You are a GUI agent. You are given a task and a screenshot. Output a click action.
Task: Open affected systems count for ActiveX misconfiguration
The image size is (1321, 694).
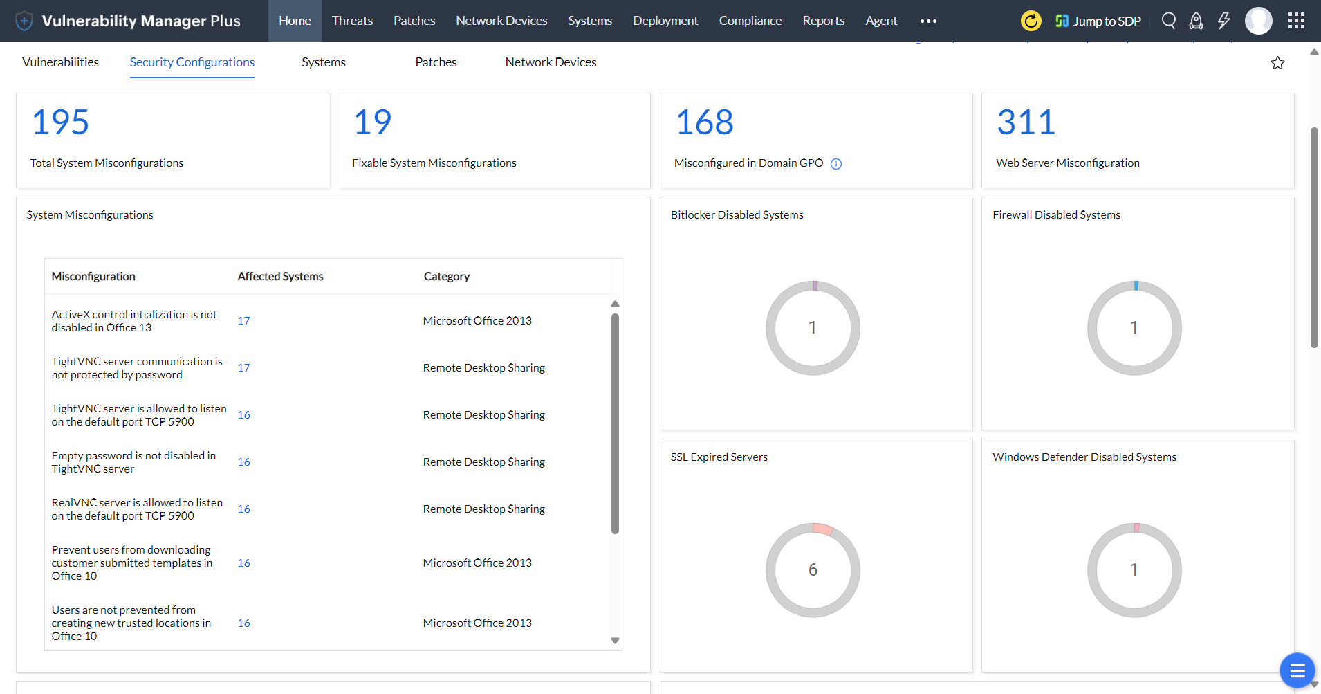coord(243,321)
